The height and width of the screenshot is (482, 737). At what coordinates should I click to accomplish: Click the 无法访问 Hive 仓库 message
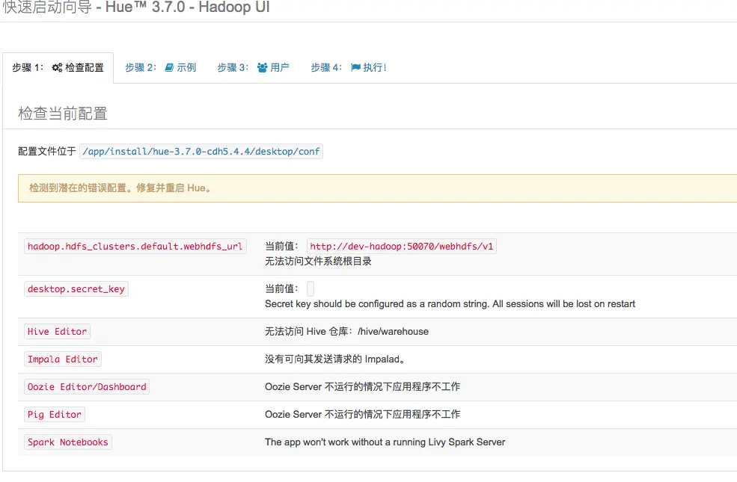pos(347,332)
